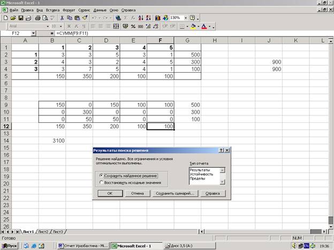Click the Save (floppy disk) toolbar icon
Screen dimensions: 334x250
21,18
